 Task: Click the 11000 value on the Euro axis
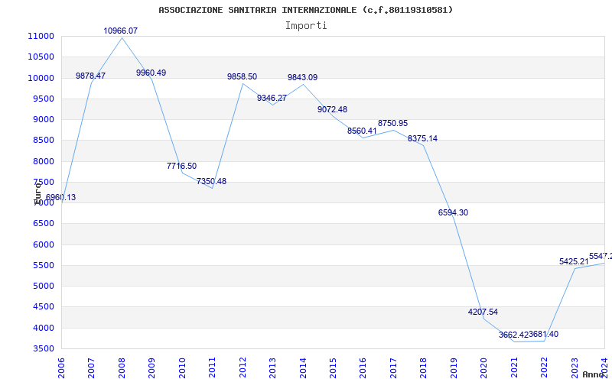coord(41,36)
